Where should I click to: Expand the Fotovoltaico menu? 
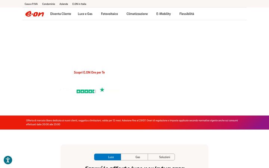(109, 14)
